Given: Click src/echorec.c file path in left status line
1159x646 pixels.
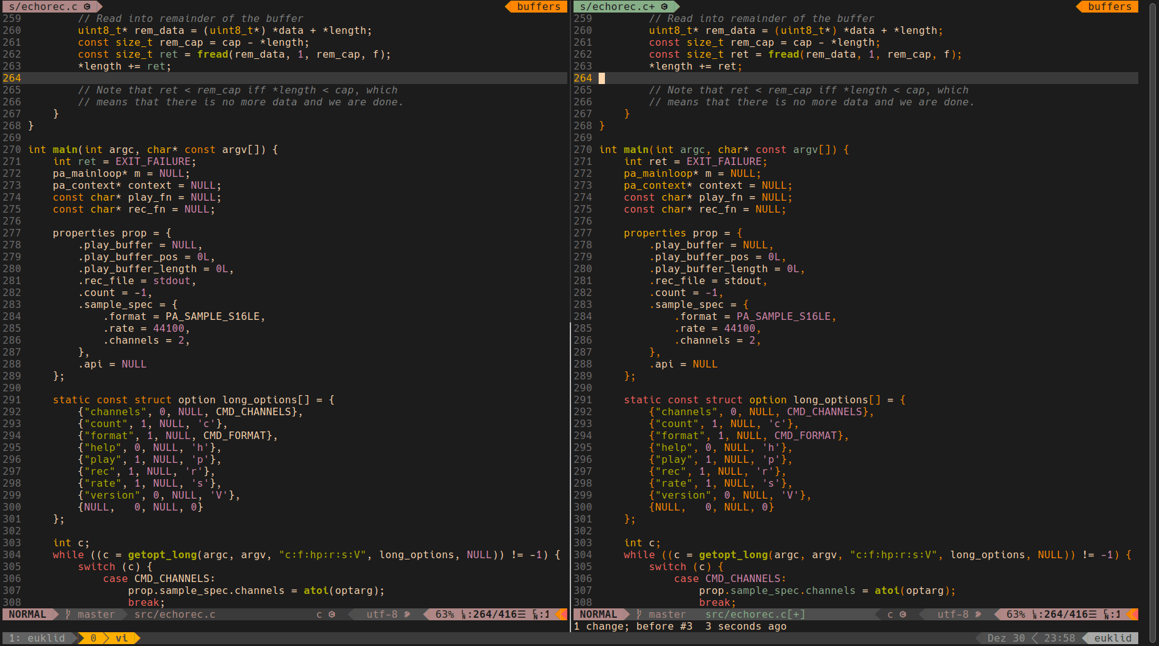Looking at the screenshot, I should (175, 615).
